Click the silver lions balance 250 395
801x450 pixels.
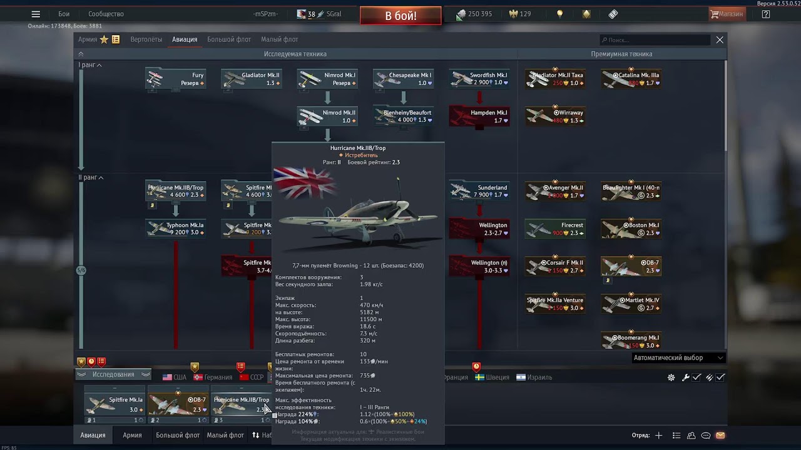pyautogui.click(x=474, y=14)
